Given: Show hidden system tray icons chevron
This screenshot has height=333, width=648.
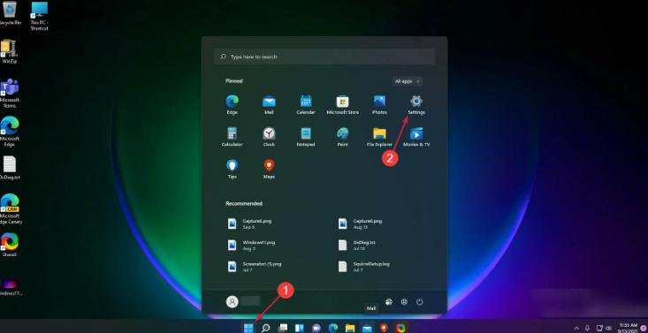Looking at the screenshot, I should coord(576,328).
